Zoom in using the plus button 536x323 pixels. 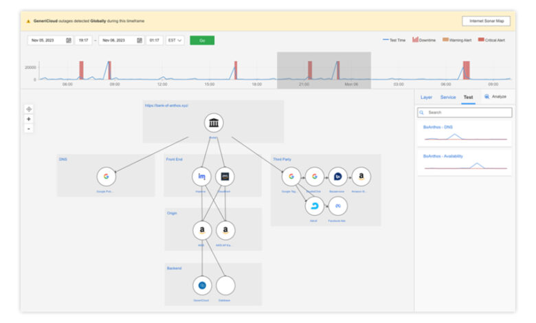pyautogui.click(x=28, y=119)
